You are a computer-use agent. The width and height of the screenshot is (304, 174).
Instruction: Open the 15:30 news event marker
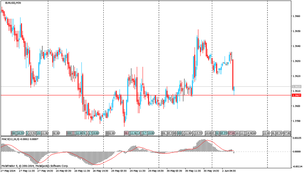32,133
